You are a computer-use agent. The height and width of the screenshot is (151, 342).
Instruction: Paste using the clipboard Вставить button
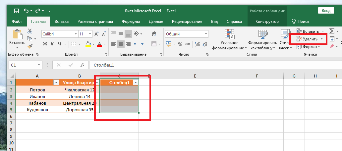click(18, 38)
